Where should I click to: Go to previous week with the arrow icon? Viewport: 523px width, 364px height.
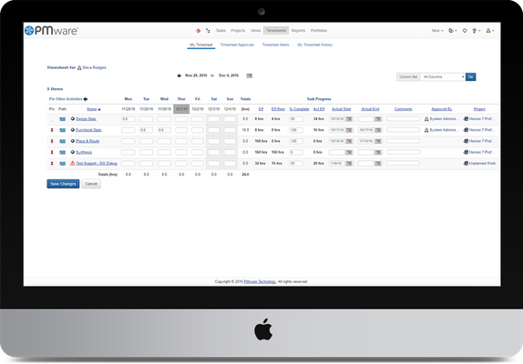click(x=179, y=76)
